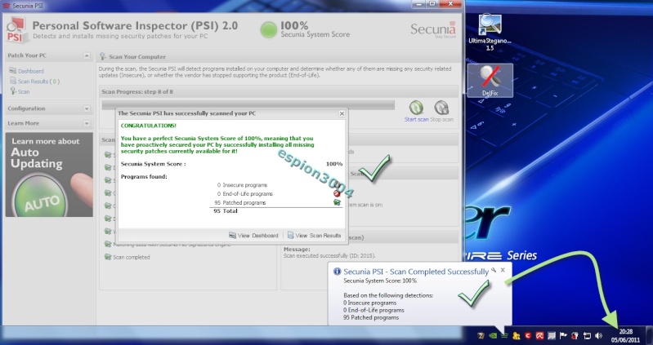Expand the Learn More section
The width and height of the screenshot is (653, 345).
click(x=86, y=123)
